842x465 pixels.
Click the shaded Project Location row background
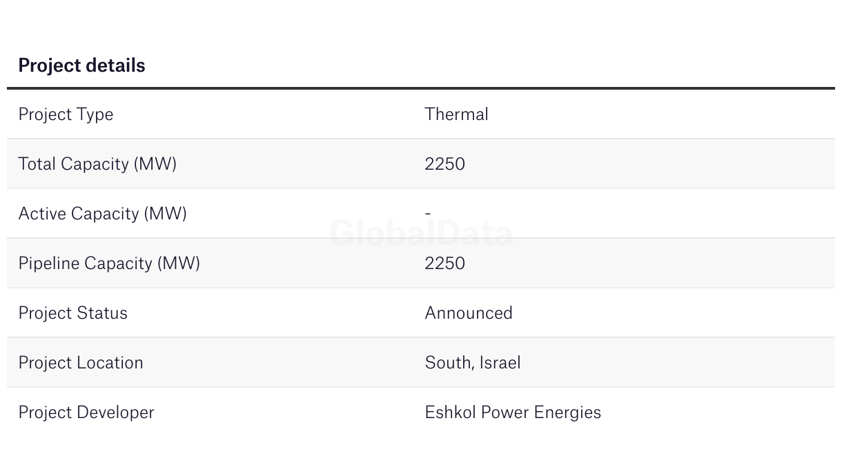421,362
